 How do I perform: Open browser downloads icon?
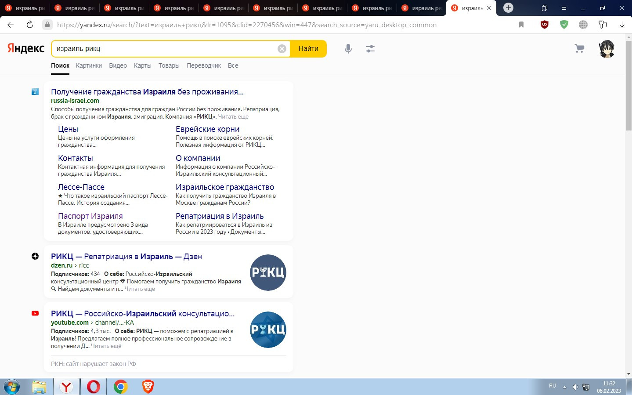point(622,25)
